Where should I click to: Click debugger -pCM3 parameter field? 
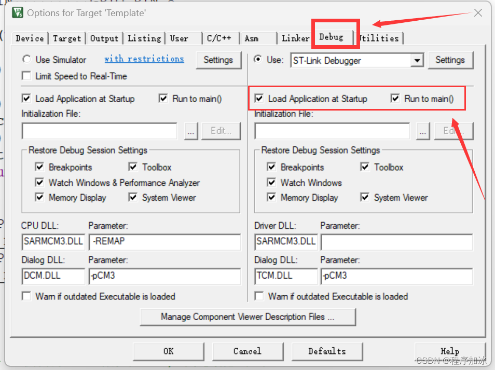point(397,276)
